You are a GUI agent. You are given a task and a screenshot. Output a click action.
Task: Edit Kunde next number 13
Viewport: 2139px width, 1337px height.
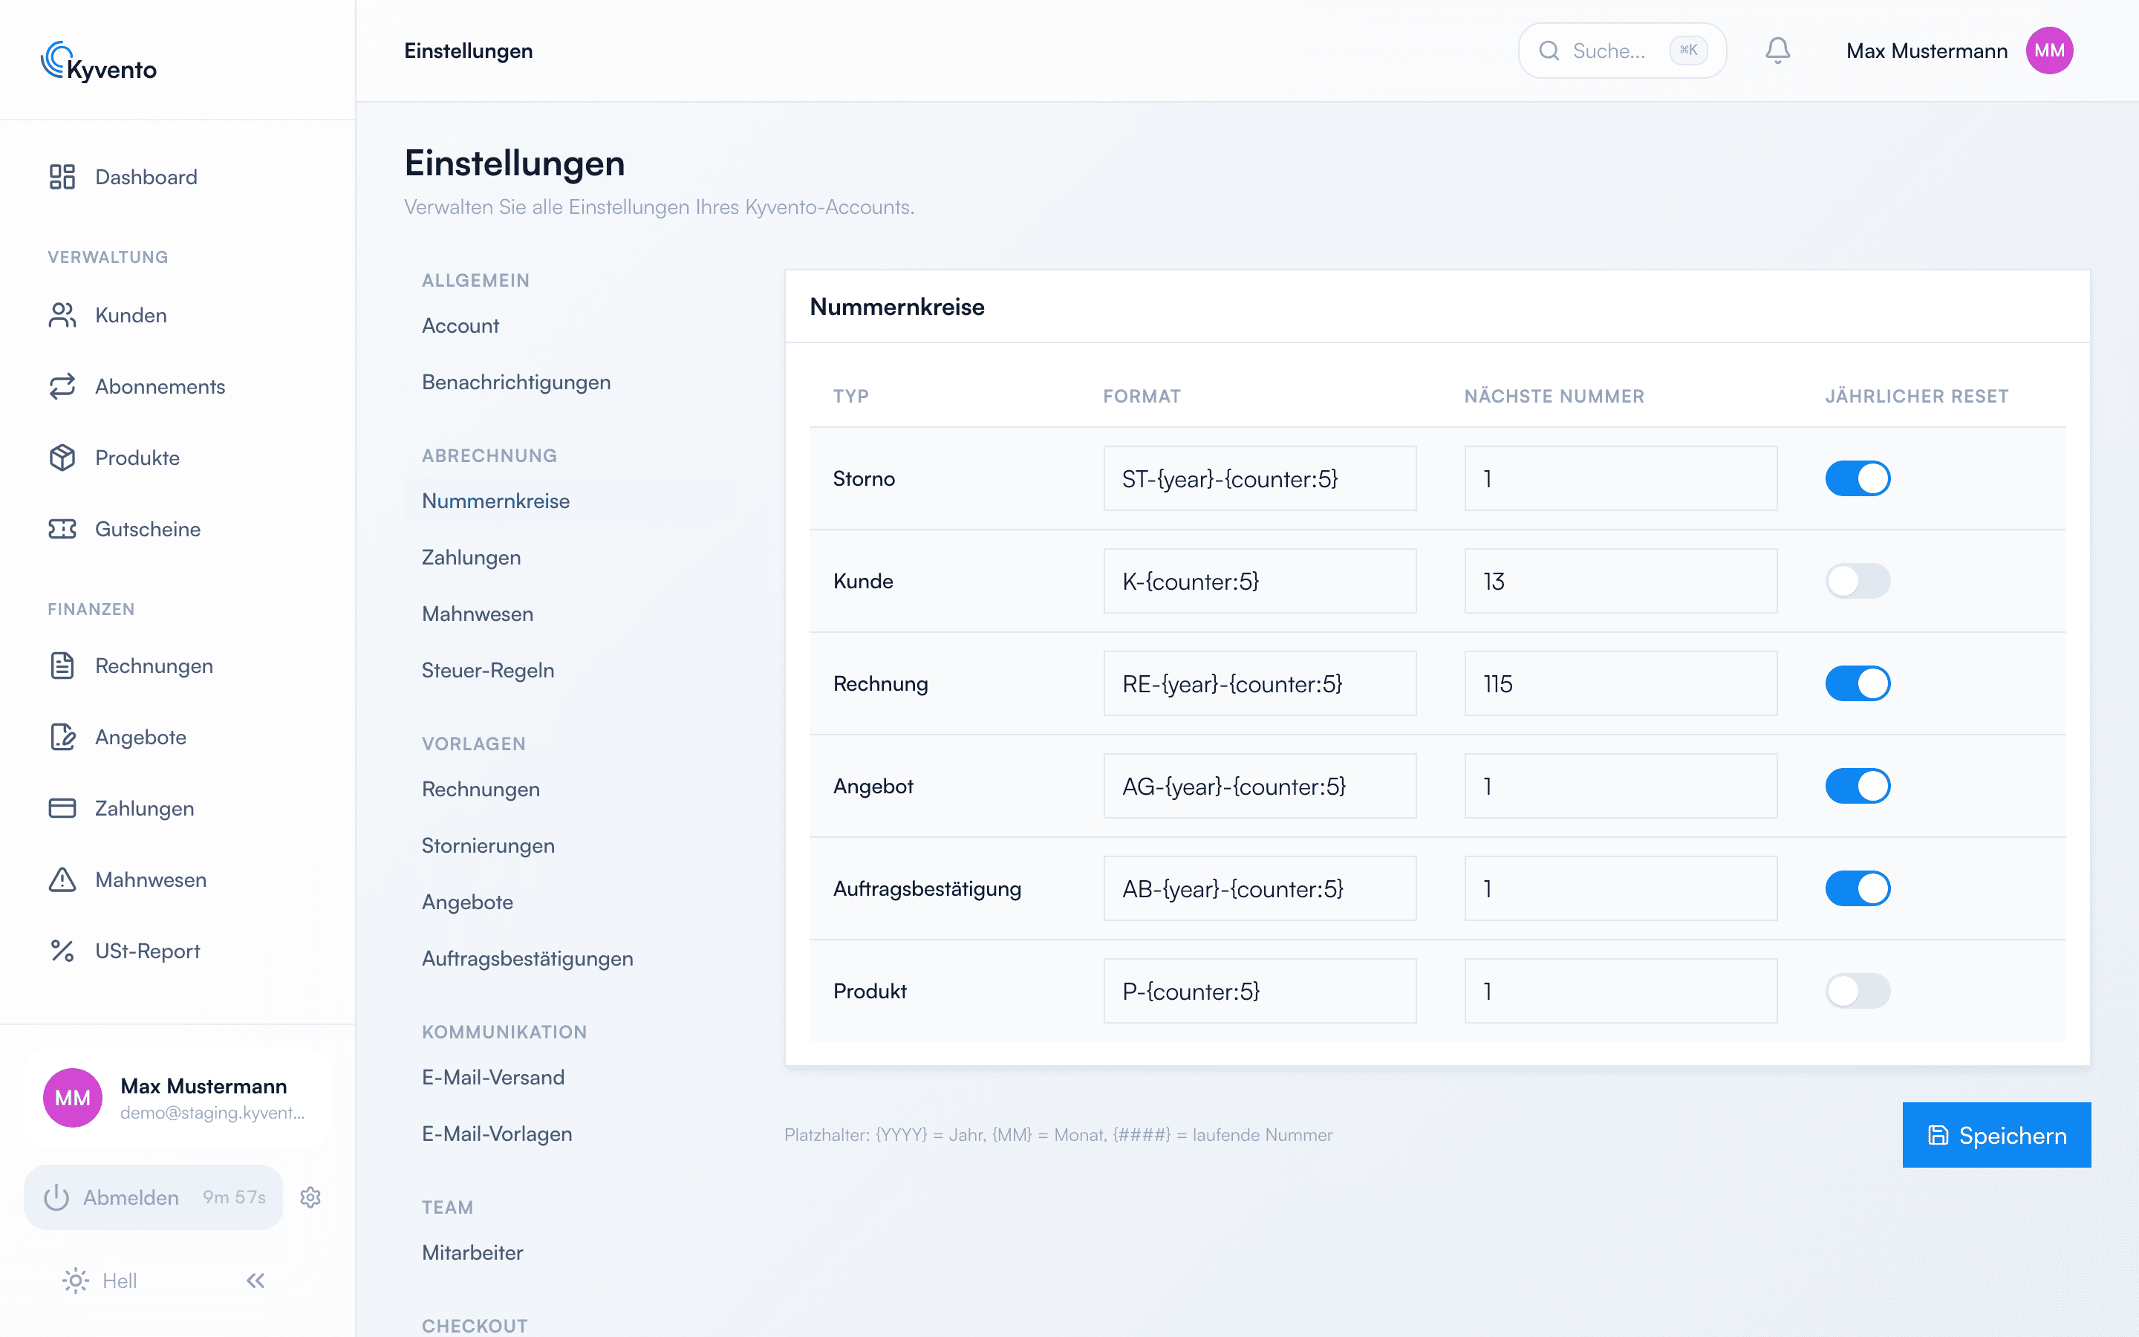pyautogui.click(x=1620, y=581)
